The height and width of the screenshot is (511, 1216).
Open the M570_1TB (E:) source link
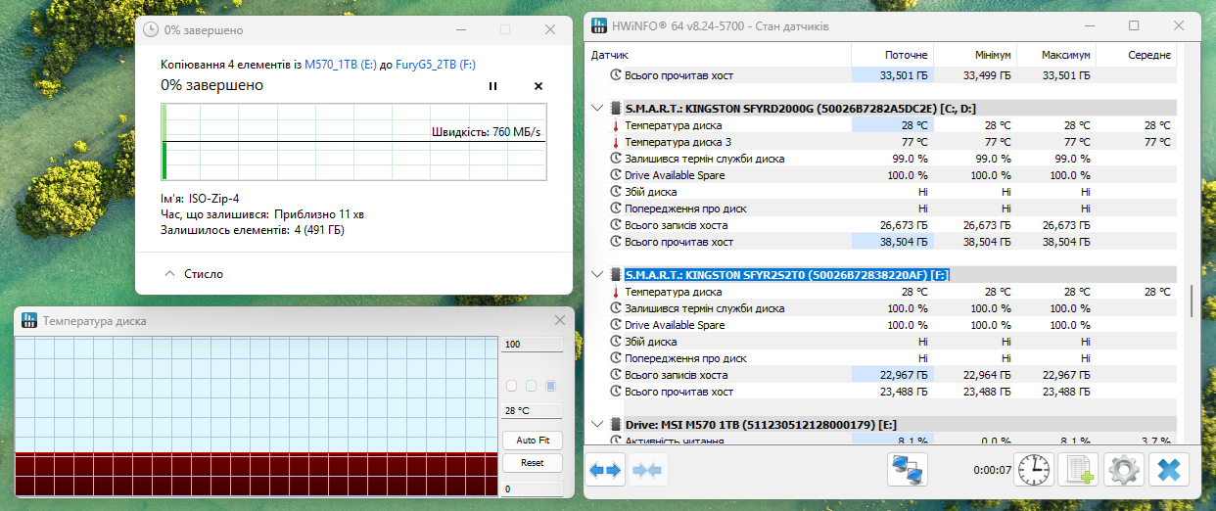340,64
